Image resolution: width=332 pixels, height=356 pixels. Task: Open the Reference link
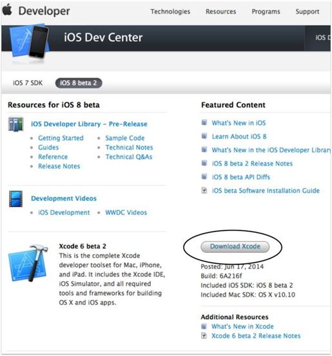point(53,157)
